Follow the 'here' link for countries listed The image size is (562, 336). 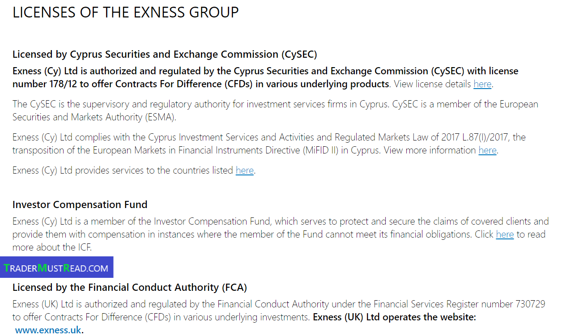[245, 170]
